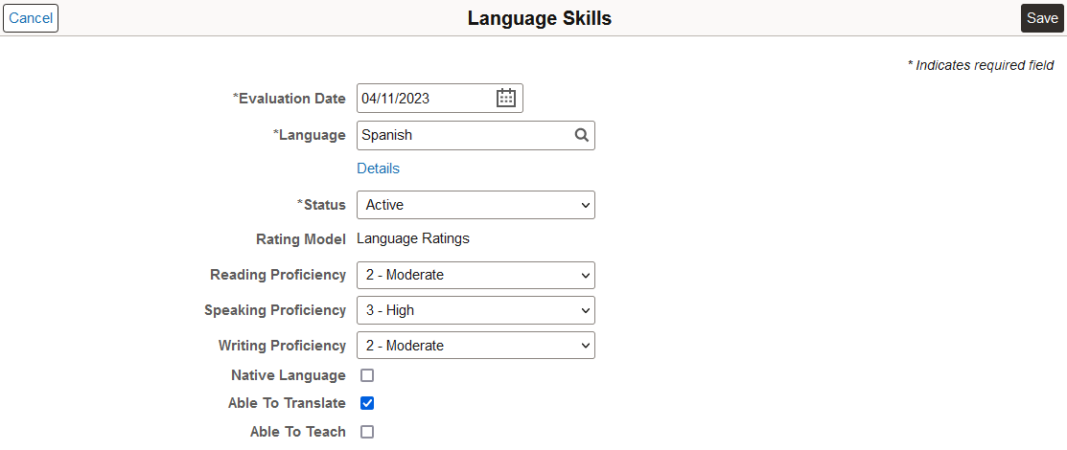Expand the Writing Proficiency dropdown
Image resolution: width=1067 pixels, height=450 pixels.
pos(476,346)
